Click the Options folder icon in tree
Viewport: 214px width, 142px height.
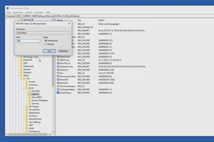[29, 94]
